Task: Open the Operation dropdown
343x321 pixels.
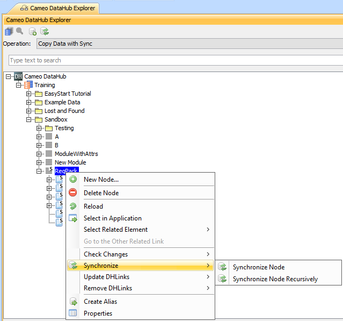Action: tap(189, 44)
